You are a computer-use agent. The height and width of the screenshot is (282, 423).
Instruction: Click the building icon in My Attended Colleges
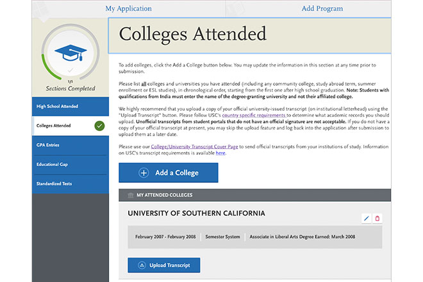pos(131,195)
